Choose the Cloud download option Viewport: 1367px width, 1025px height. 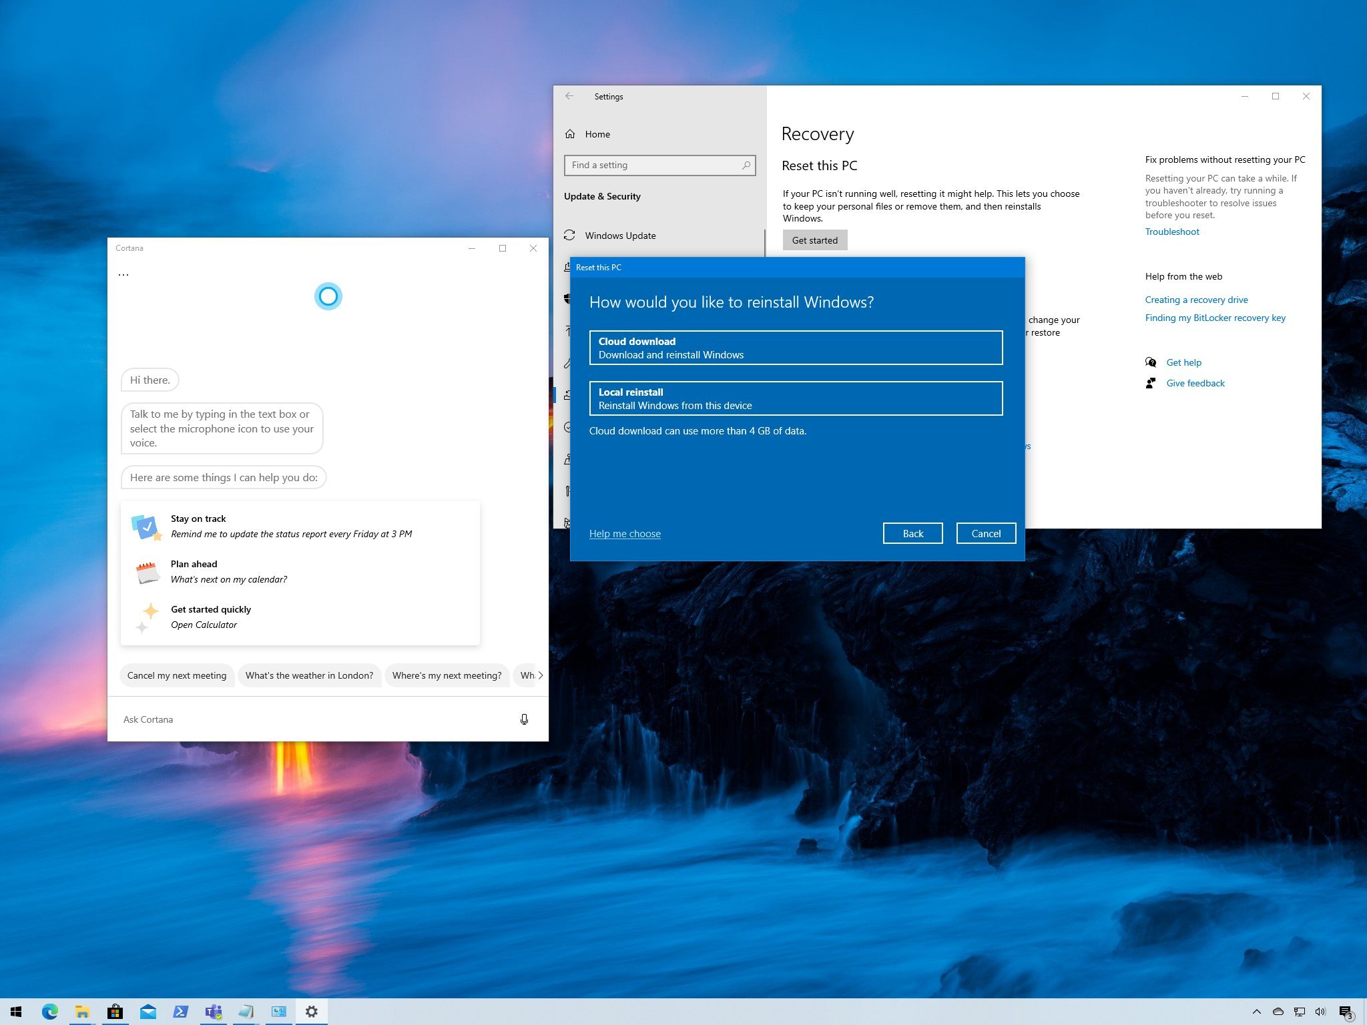(x=796, y=348)
